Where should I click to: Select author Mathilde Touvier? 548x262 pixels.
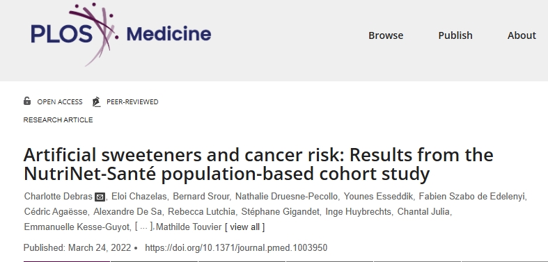pyautogui.click(x=189, y=227)
